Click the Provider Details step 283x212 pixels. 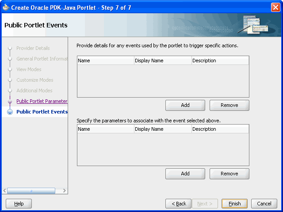pos(33,48)
